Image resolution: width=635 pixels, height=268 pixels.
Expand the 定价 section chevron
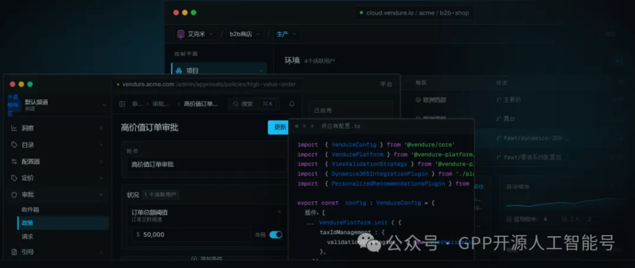coord(101,178)
